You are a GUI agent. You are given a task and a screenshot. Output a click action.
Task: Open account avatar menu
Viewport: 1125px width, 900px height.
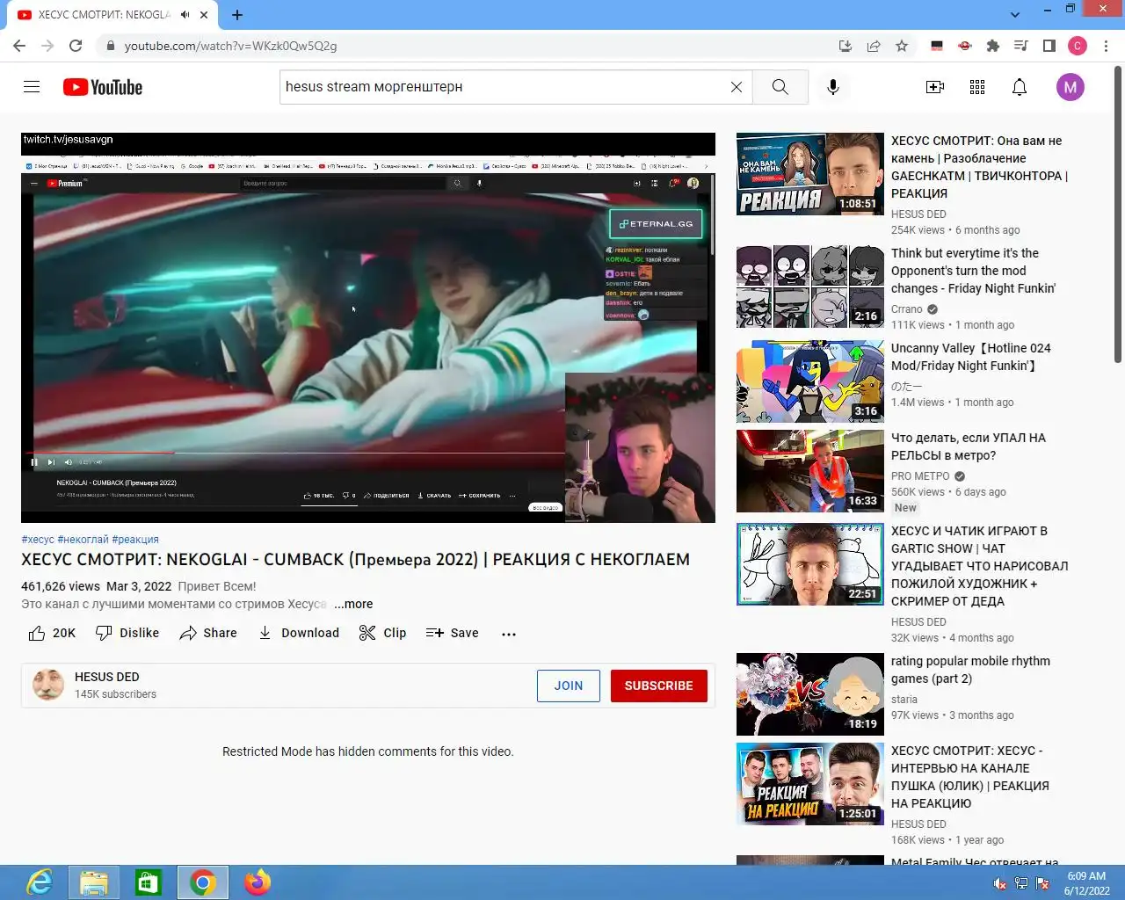tap(1071, 87)
